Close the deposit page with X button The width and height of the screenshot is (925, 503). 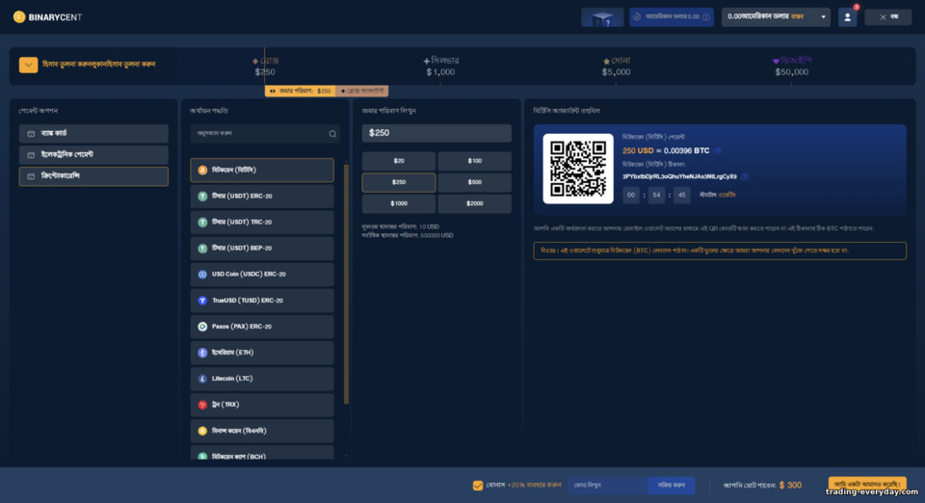887,17
